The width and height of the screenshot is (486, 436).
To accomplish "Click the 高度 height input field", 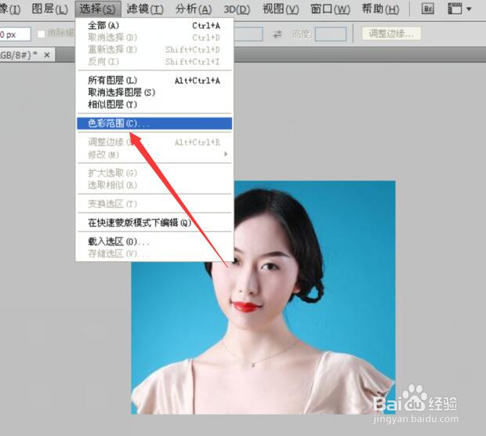I will 331,34.
